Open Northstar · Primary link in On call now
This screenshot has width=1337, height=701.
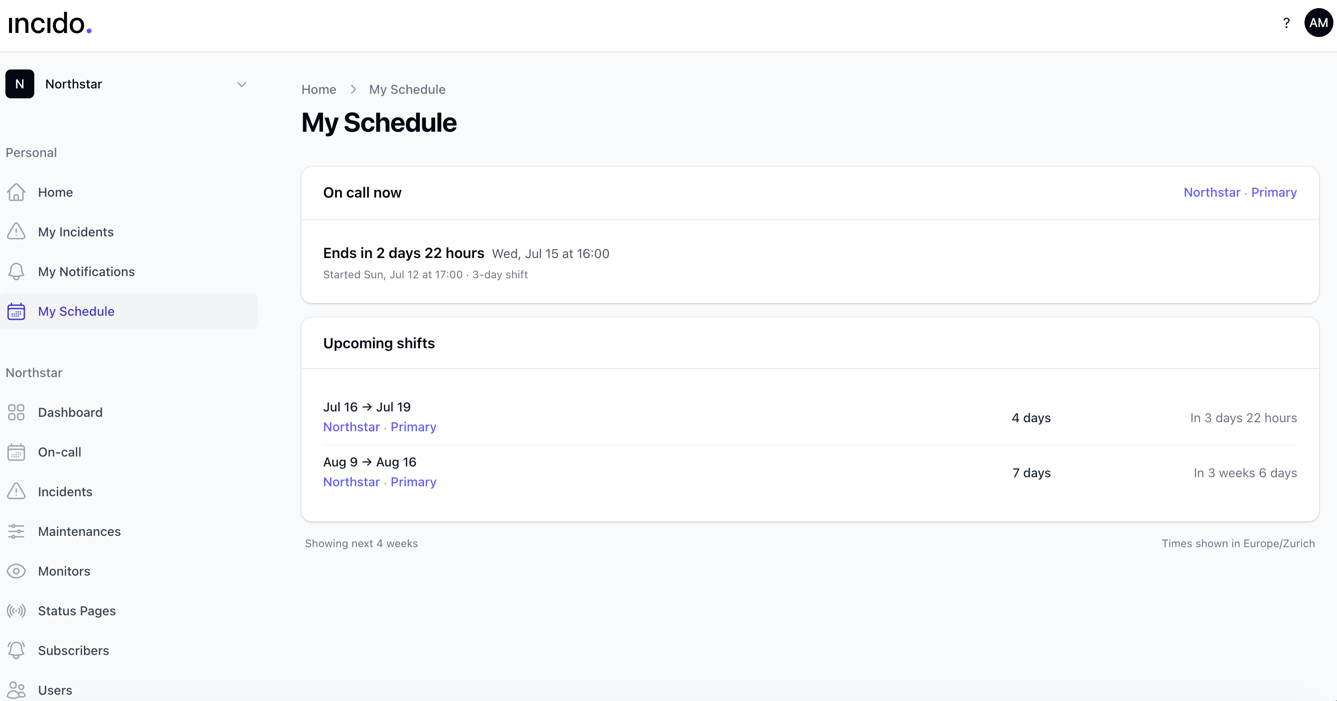pos(1240,193)
